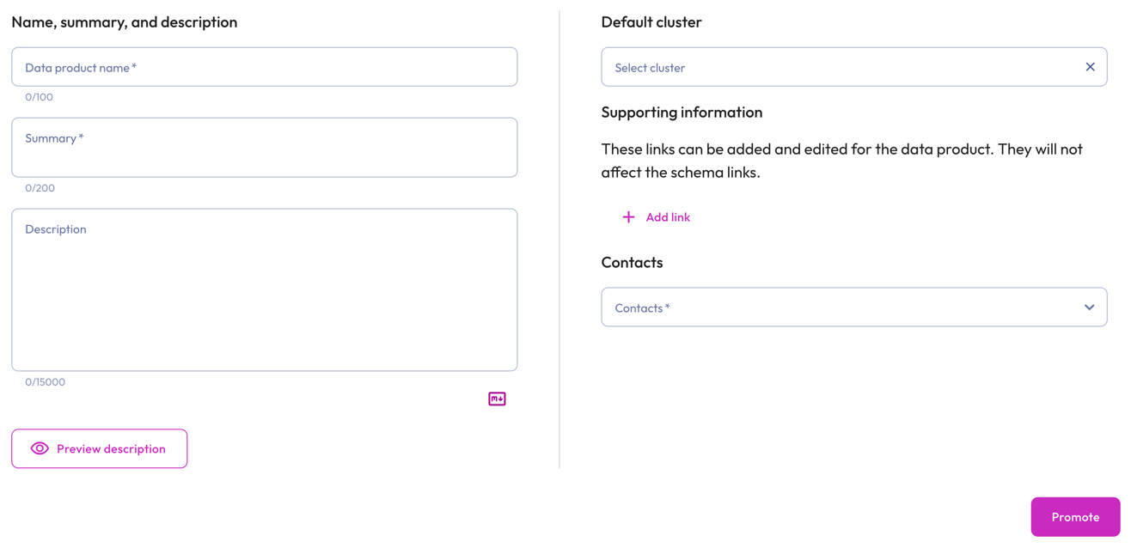
Task: Clear the cluster selection with the X icon
Action: tap(1090, 66)
